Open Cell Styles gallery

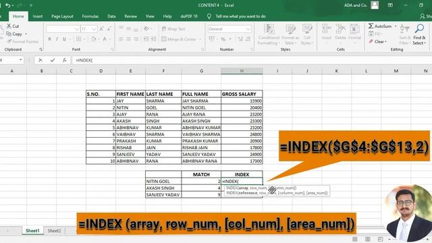tap(307, 34)
